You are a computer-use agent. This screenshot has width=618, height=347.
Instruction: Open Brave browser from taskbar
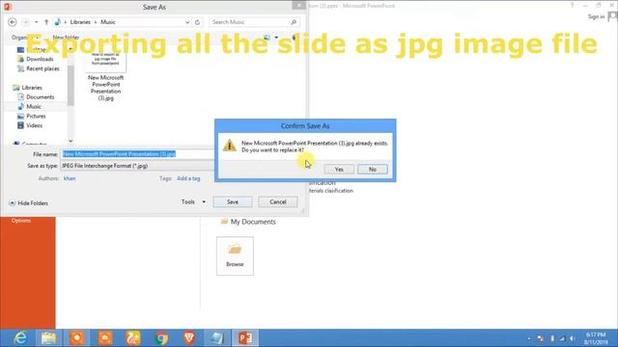[189, 338]
